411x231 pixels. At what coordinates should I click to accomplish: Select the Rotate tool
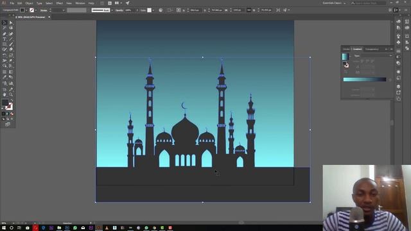[x=4, y=55]
